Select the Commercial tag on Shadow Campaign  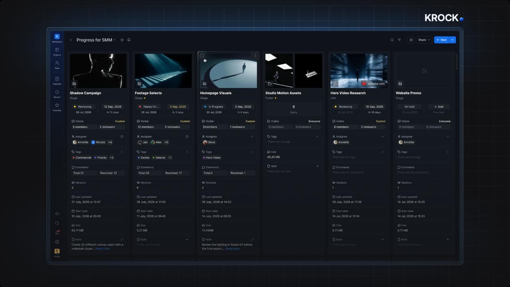82,157
